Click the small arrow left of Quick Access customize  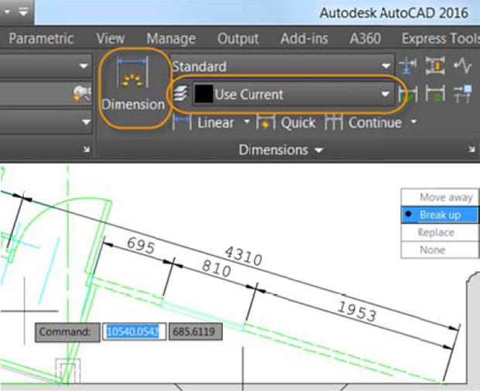tap(7, 12)
